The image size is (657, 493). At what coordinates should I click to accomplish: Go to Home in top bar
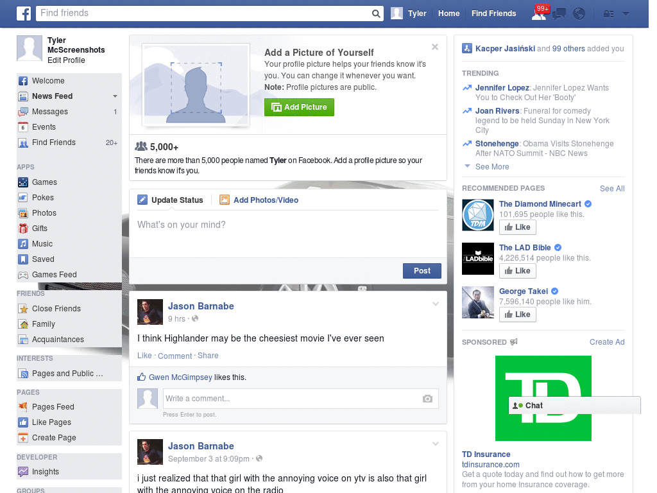click(x=448, y=13)
